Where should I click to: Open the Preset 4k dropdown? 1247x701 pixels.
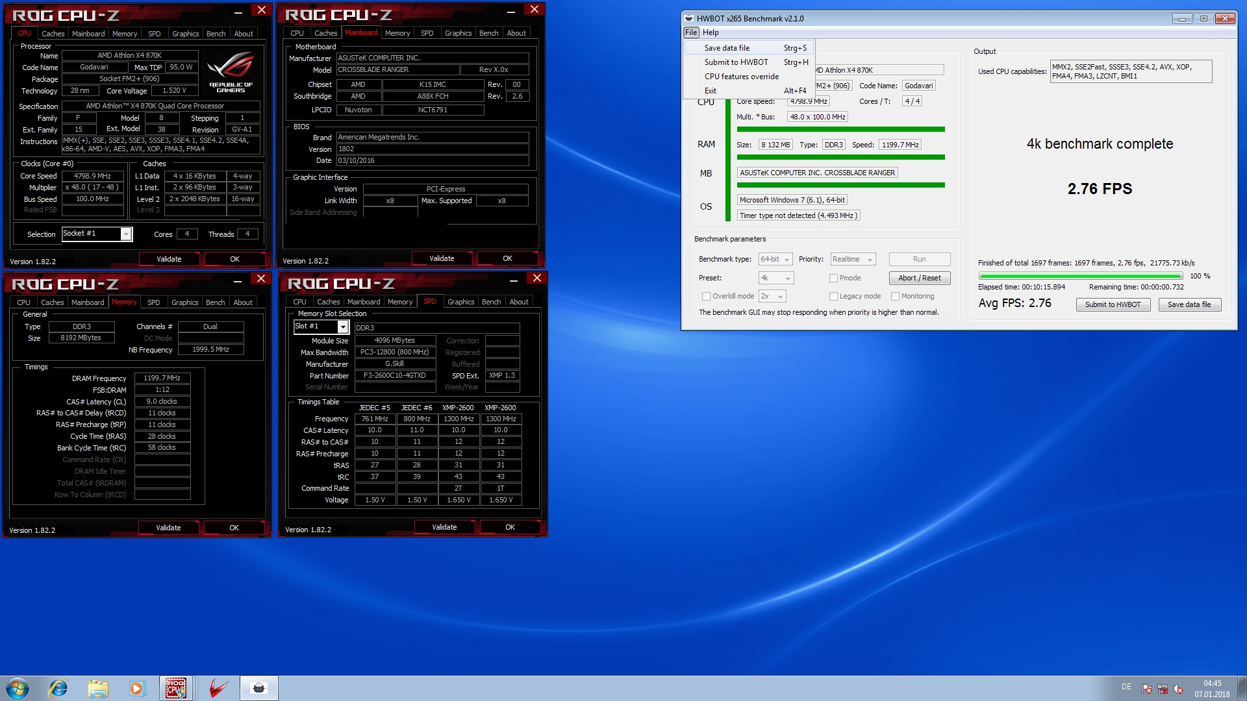point(776,278)
